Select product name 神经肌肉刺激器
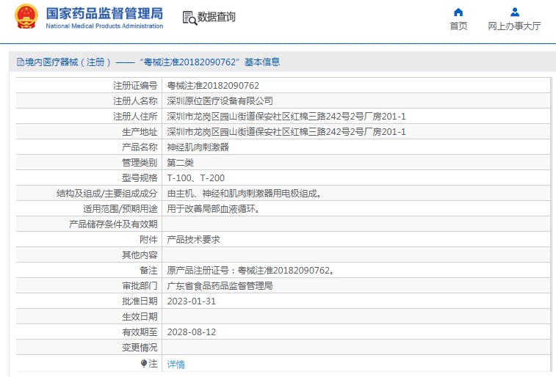This screenshot has width=556, height=377. (x=198, y=147)
